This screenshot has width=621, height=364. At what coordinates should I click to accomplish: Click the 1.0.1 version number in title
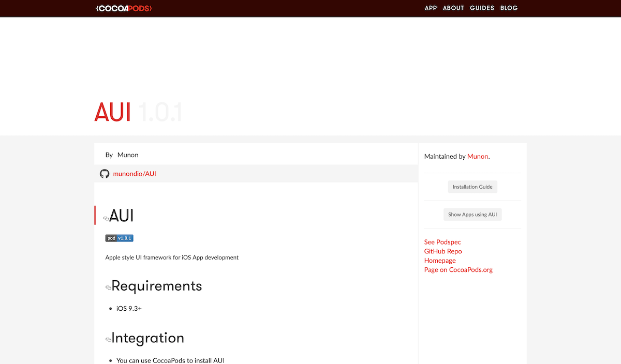pyautogui.click(x=161, y=113)
